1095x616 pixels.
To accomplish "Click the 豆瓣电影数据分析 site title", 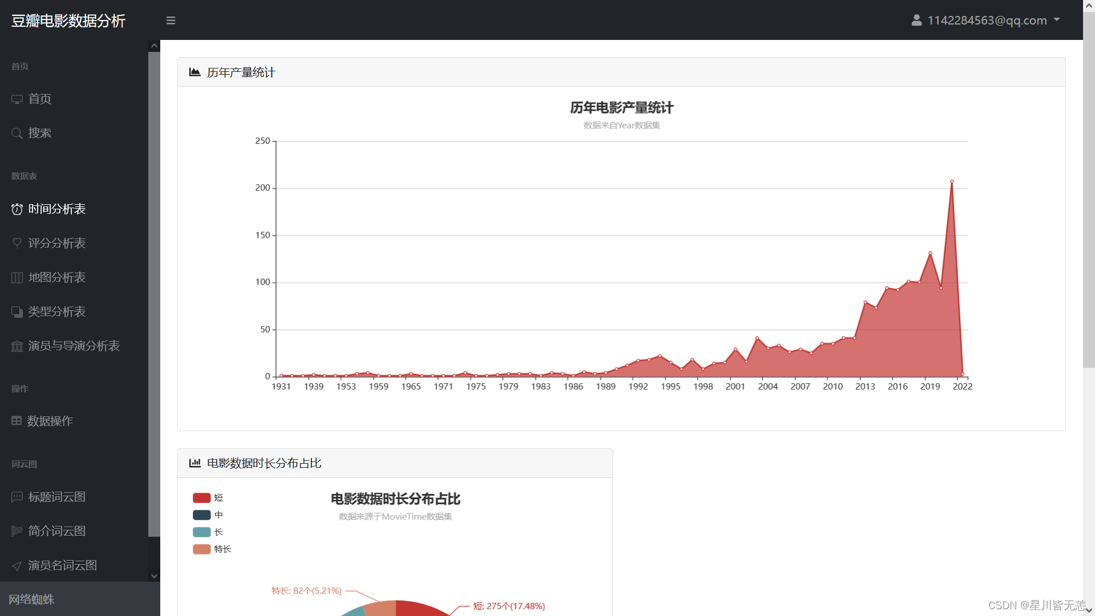I will point(68,21).
